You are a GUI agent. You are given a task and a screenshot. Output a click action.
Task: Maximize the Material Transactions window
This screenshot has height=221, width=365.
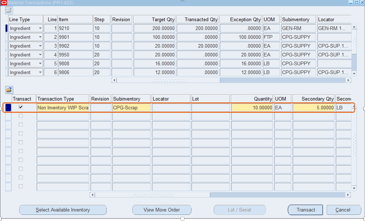click(x=356, y=3)
